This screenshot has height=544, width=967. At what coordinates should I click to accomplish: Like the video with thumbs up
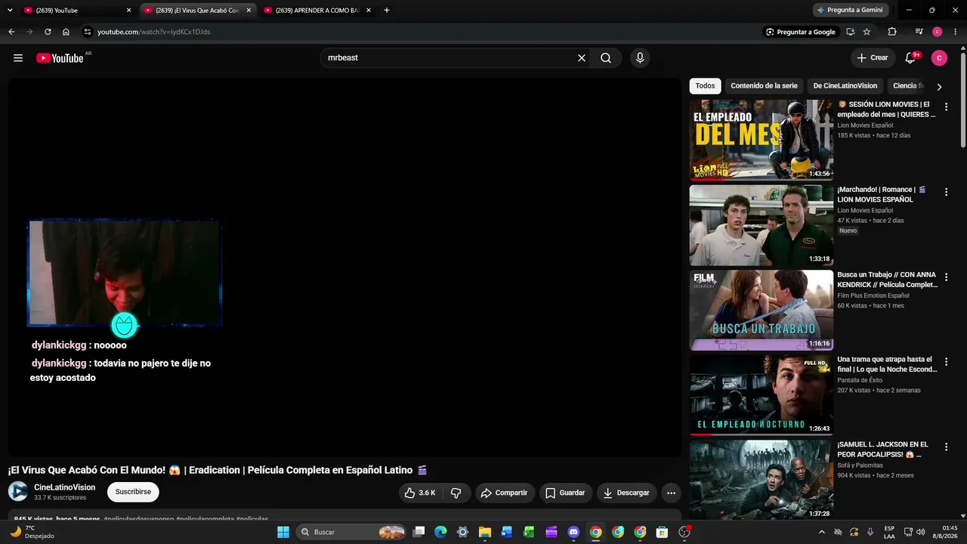[419, 493]
